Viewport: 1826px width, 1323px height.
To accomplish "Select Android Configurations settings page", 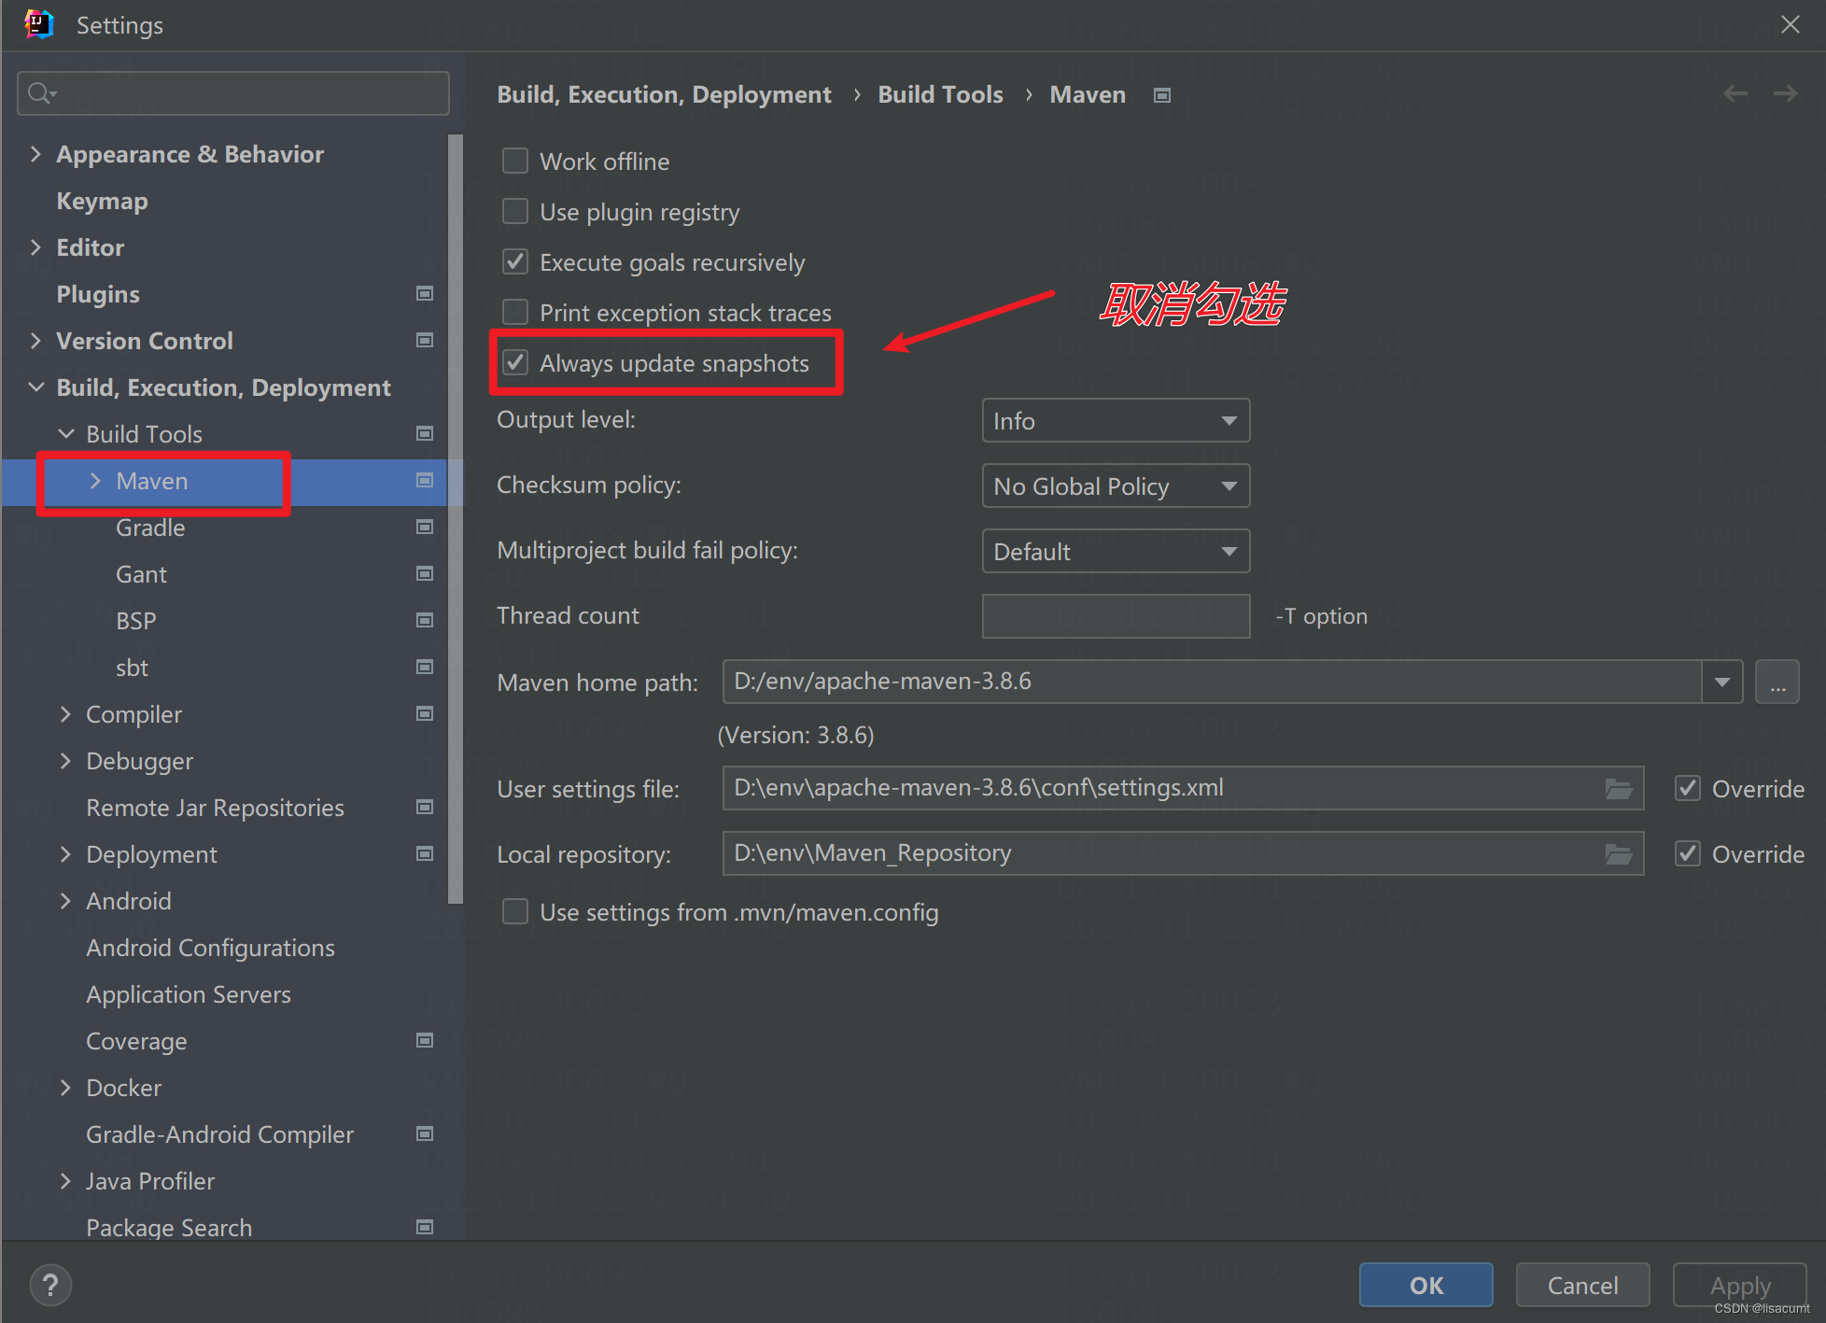I will click(x=210, y=948).
